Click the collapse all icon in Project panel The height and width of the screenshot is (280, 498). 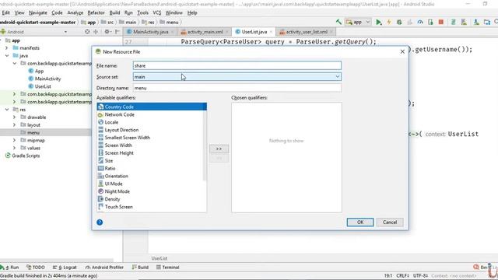point(96,32)
